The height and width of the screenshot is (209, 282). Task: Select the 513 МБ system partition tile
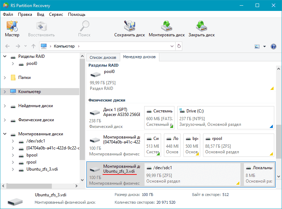(153, 145)
